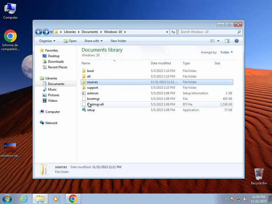
Task: Open the Arrange by Folder dropdown
Action: 227,52
